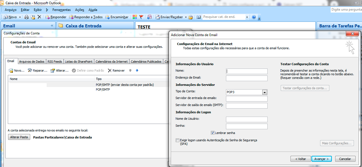
Task: Open the Ações menu
Action: point(80,10)
